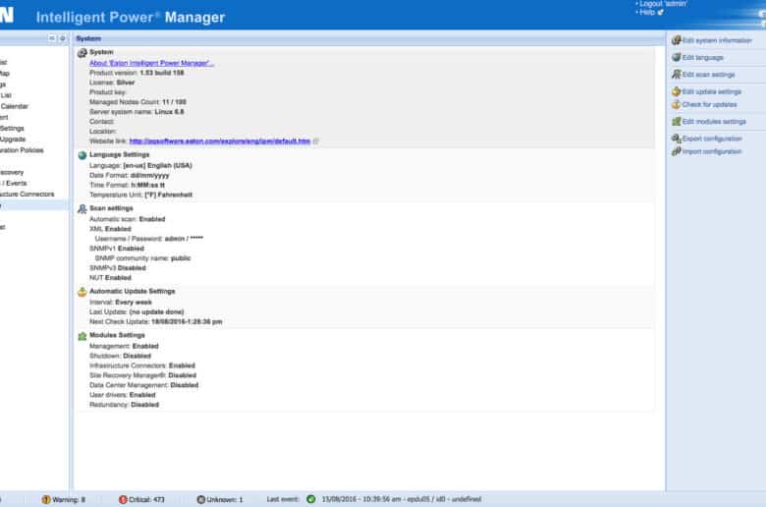The height and width of the screenshot is (507, 766).
Task: Select the Upgrade item in the sidebar
Action: [x=12, y=139]
